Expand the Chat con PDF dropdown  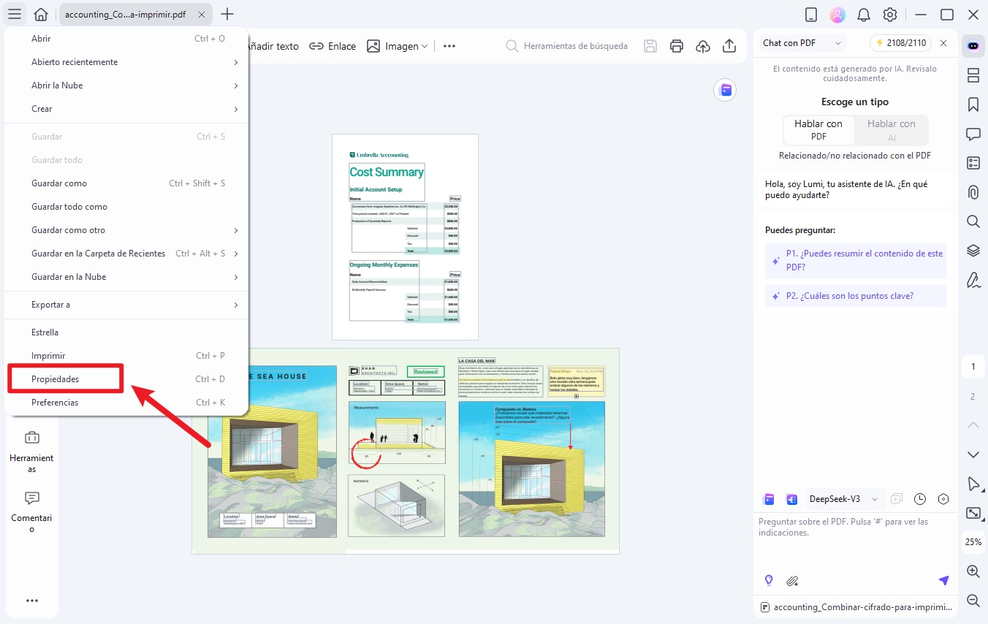802,43
